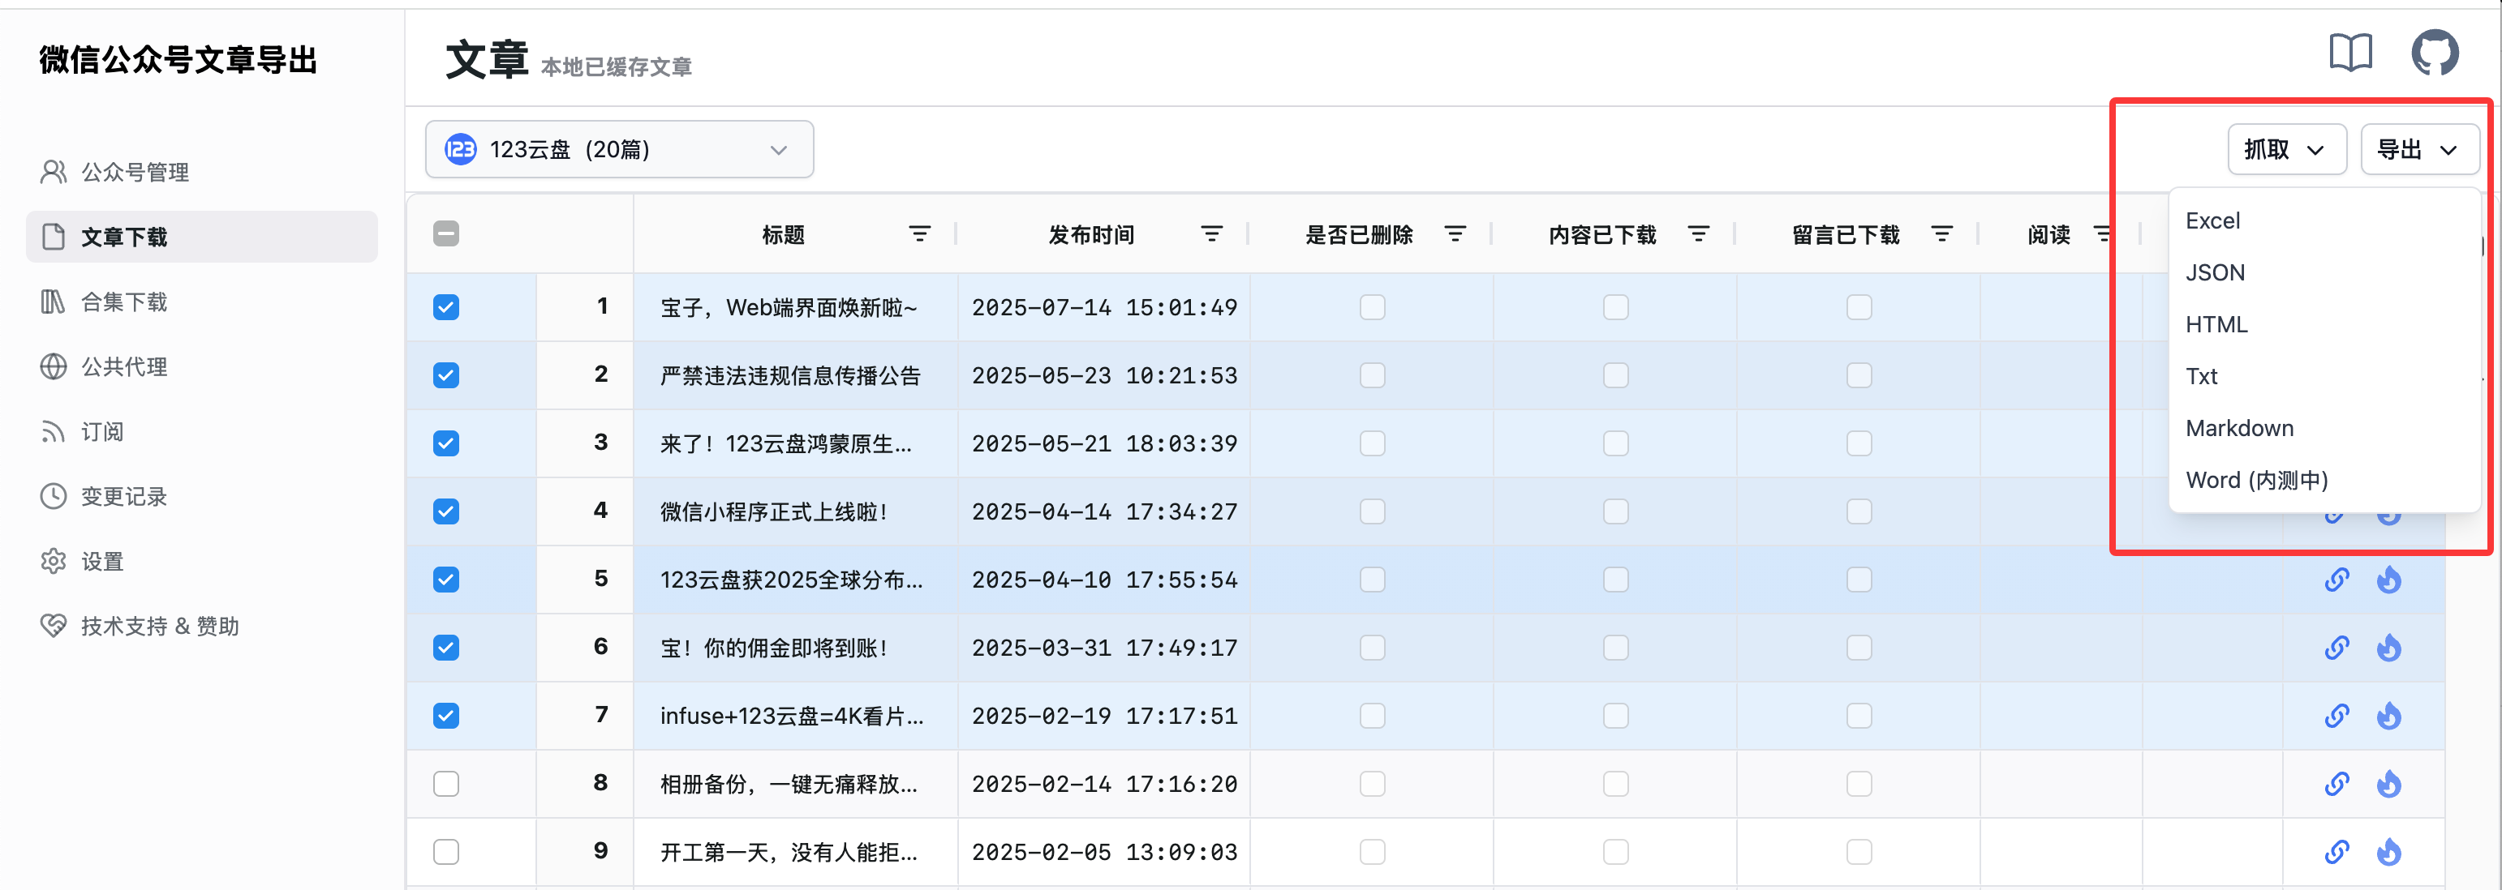Click the link icon on row 8
This screenshot has width=2502, height=890.
(2336, 784)
